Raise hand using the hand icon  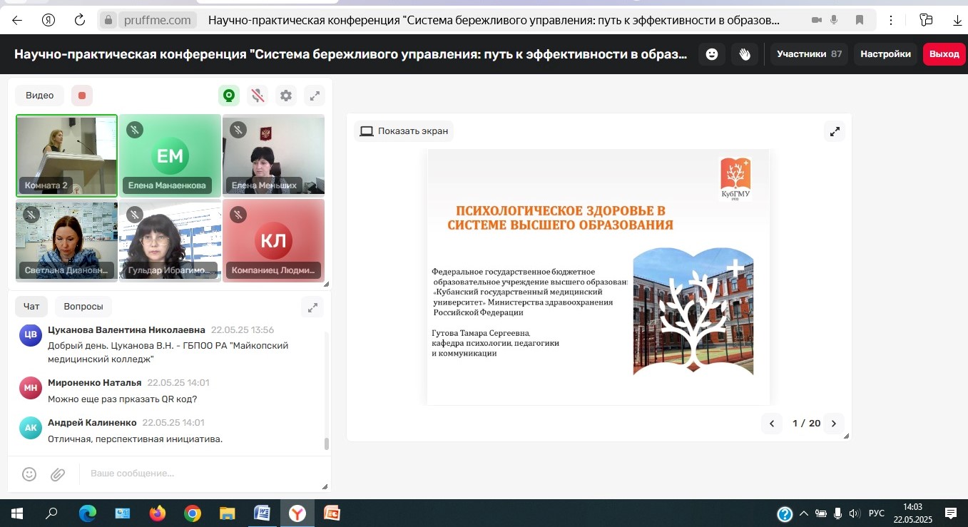point(745,54)
